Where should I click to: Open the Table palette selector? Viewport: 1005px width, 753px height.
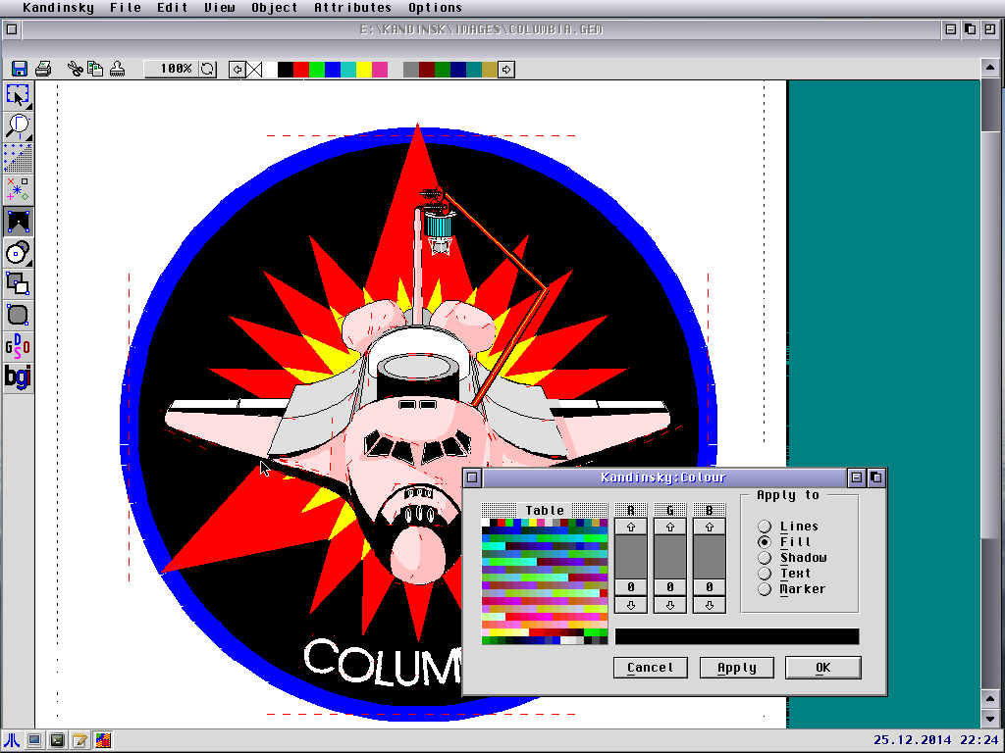click(x=544, y=510)
